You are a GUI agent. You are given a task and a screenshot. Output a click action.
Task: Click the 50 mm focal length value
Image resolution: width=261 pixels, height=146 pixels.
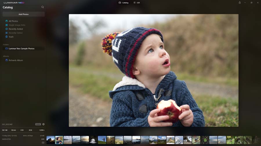[13, 130]
